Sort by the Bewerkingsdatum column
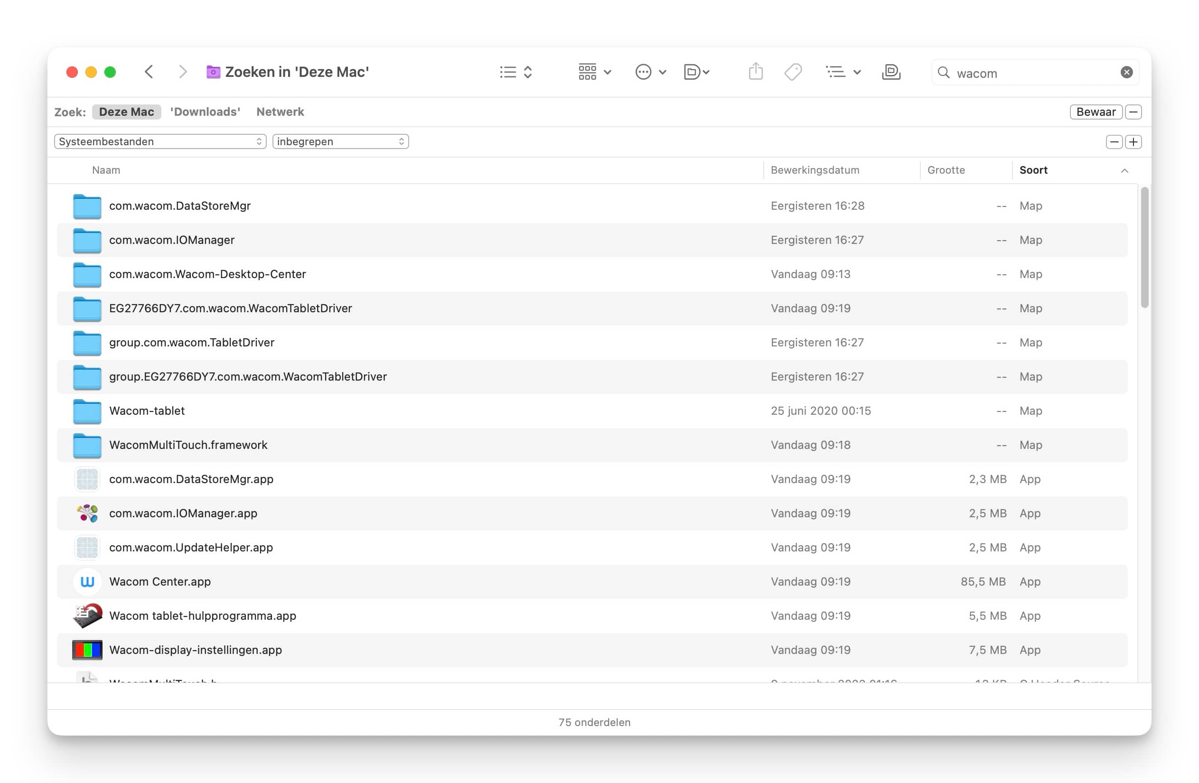Viewport: 1199px width, 783px height. point(815,170)
